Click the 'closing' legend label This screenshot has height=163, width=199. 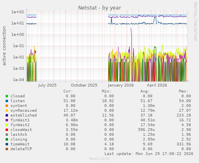point(19,139)
